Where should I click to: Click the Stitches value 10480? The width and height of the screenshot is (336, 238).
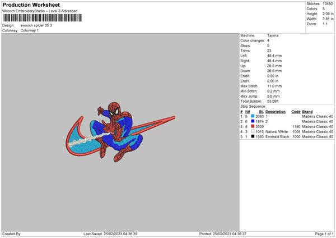tap(328, 4)
